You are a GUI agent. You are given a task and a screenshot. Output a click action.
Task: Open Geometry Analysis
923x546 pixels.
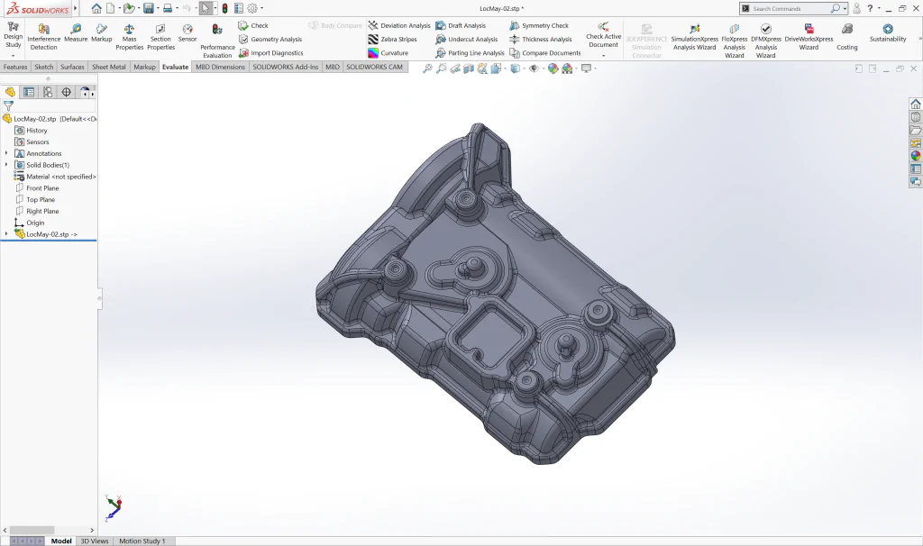click(x=270, y=39)
